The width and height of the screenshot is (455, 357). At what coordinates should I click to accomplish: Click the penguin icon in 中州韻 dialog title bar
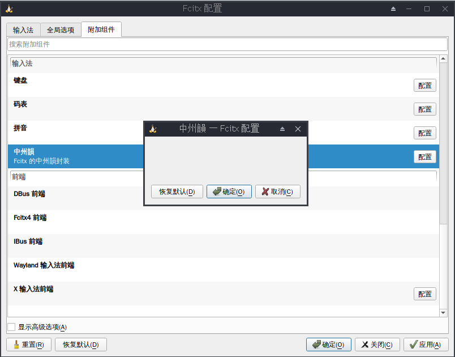coord(153,129)
